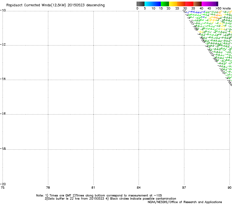Click the 87 longitude axis label
232x204 pixels.
tap(184, 188)
